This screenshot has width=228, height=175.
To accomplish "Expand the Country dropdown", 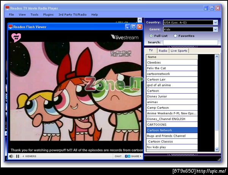I will pos(215,22).
